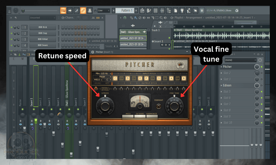Image resolution: width=276 pixels, height=165 pixels.
Task: Mute the 808 Clap channel green light
Action: (11, 33)
